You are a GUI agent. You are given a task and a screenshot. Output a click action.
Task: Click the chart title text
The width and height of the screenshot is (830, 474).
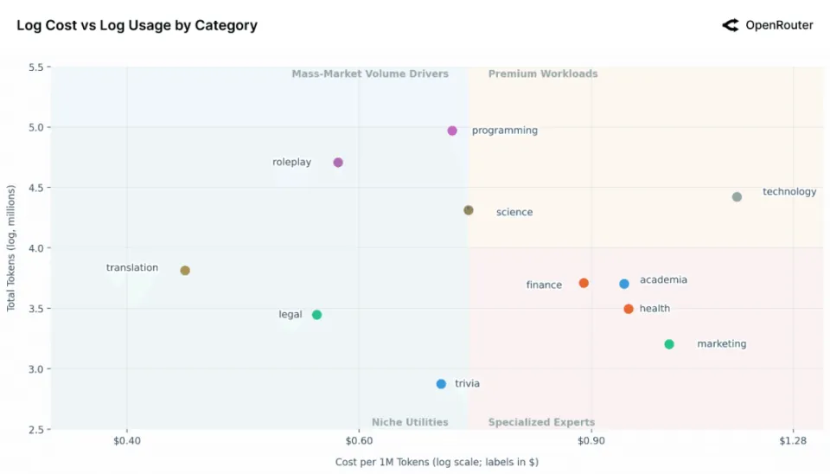point(137,25)
